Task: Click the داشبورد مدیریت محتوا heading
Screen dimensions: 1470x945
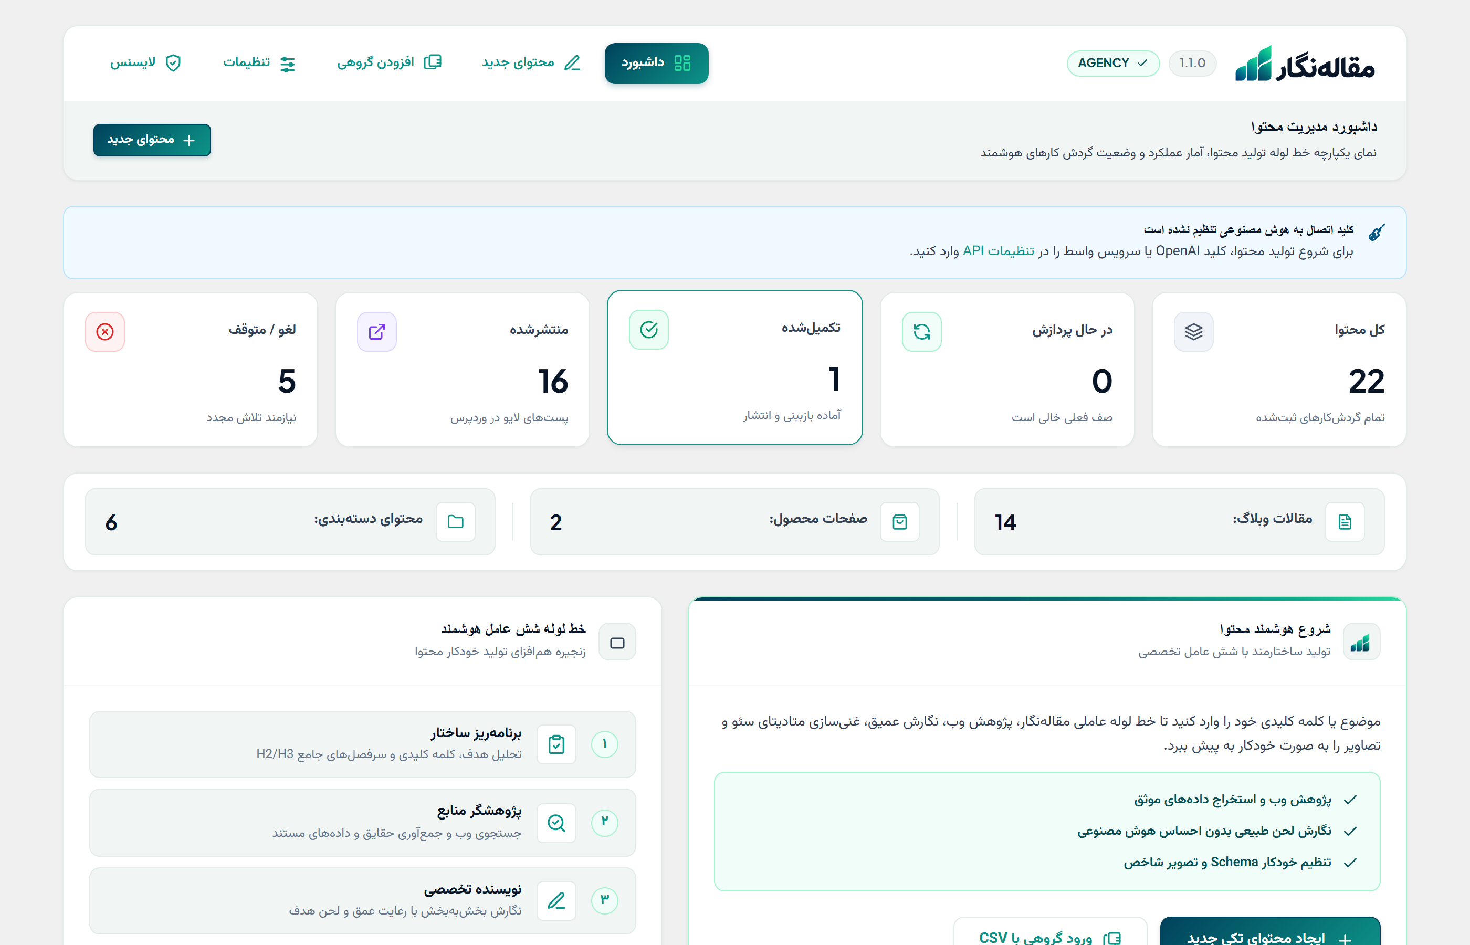Action: point(1314,127)
